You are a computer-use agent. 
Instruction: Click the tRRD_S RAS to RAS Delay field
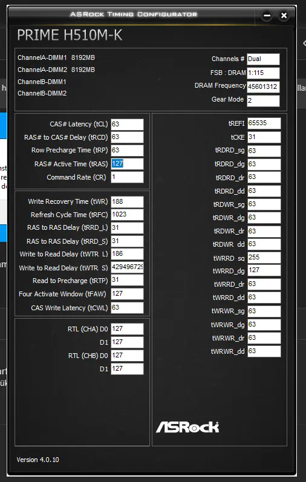(x=127, y=241)
